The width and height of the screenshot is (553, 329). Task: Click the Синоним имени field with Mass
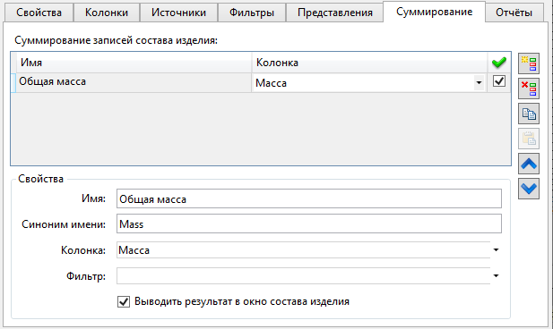tap(309, 224)
